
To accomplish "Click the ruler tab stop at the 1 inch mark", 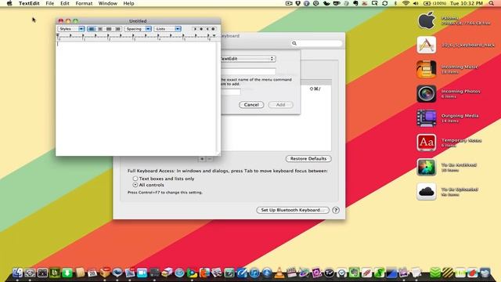I will coord(83,36).
